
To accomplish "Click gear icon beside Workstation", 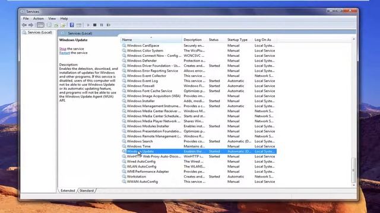I will point(124,176).
